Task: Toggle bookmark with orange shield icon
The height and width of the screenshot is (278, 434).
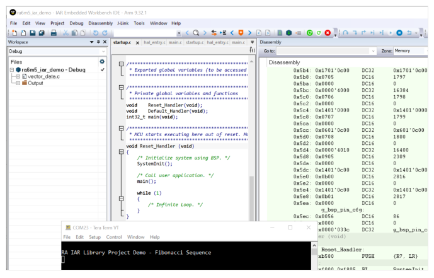Action: [x=241, y=33]
